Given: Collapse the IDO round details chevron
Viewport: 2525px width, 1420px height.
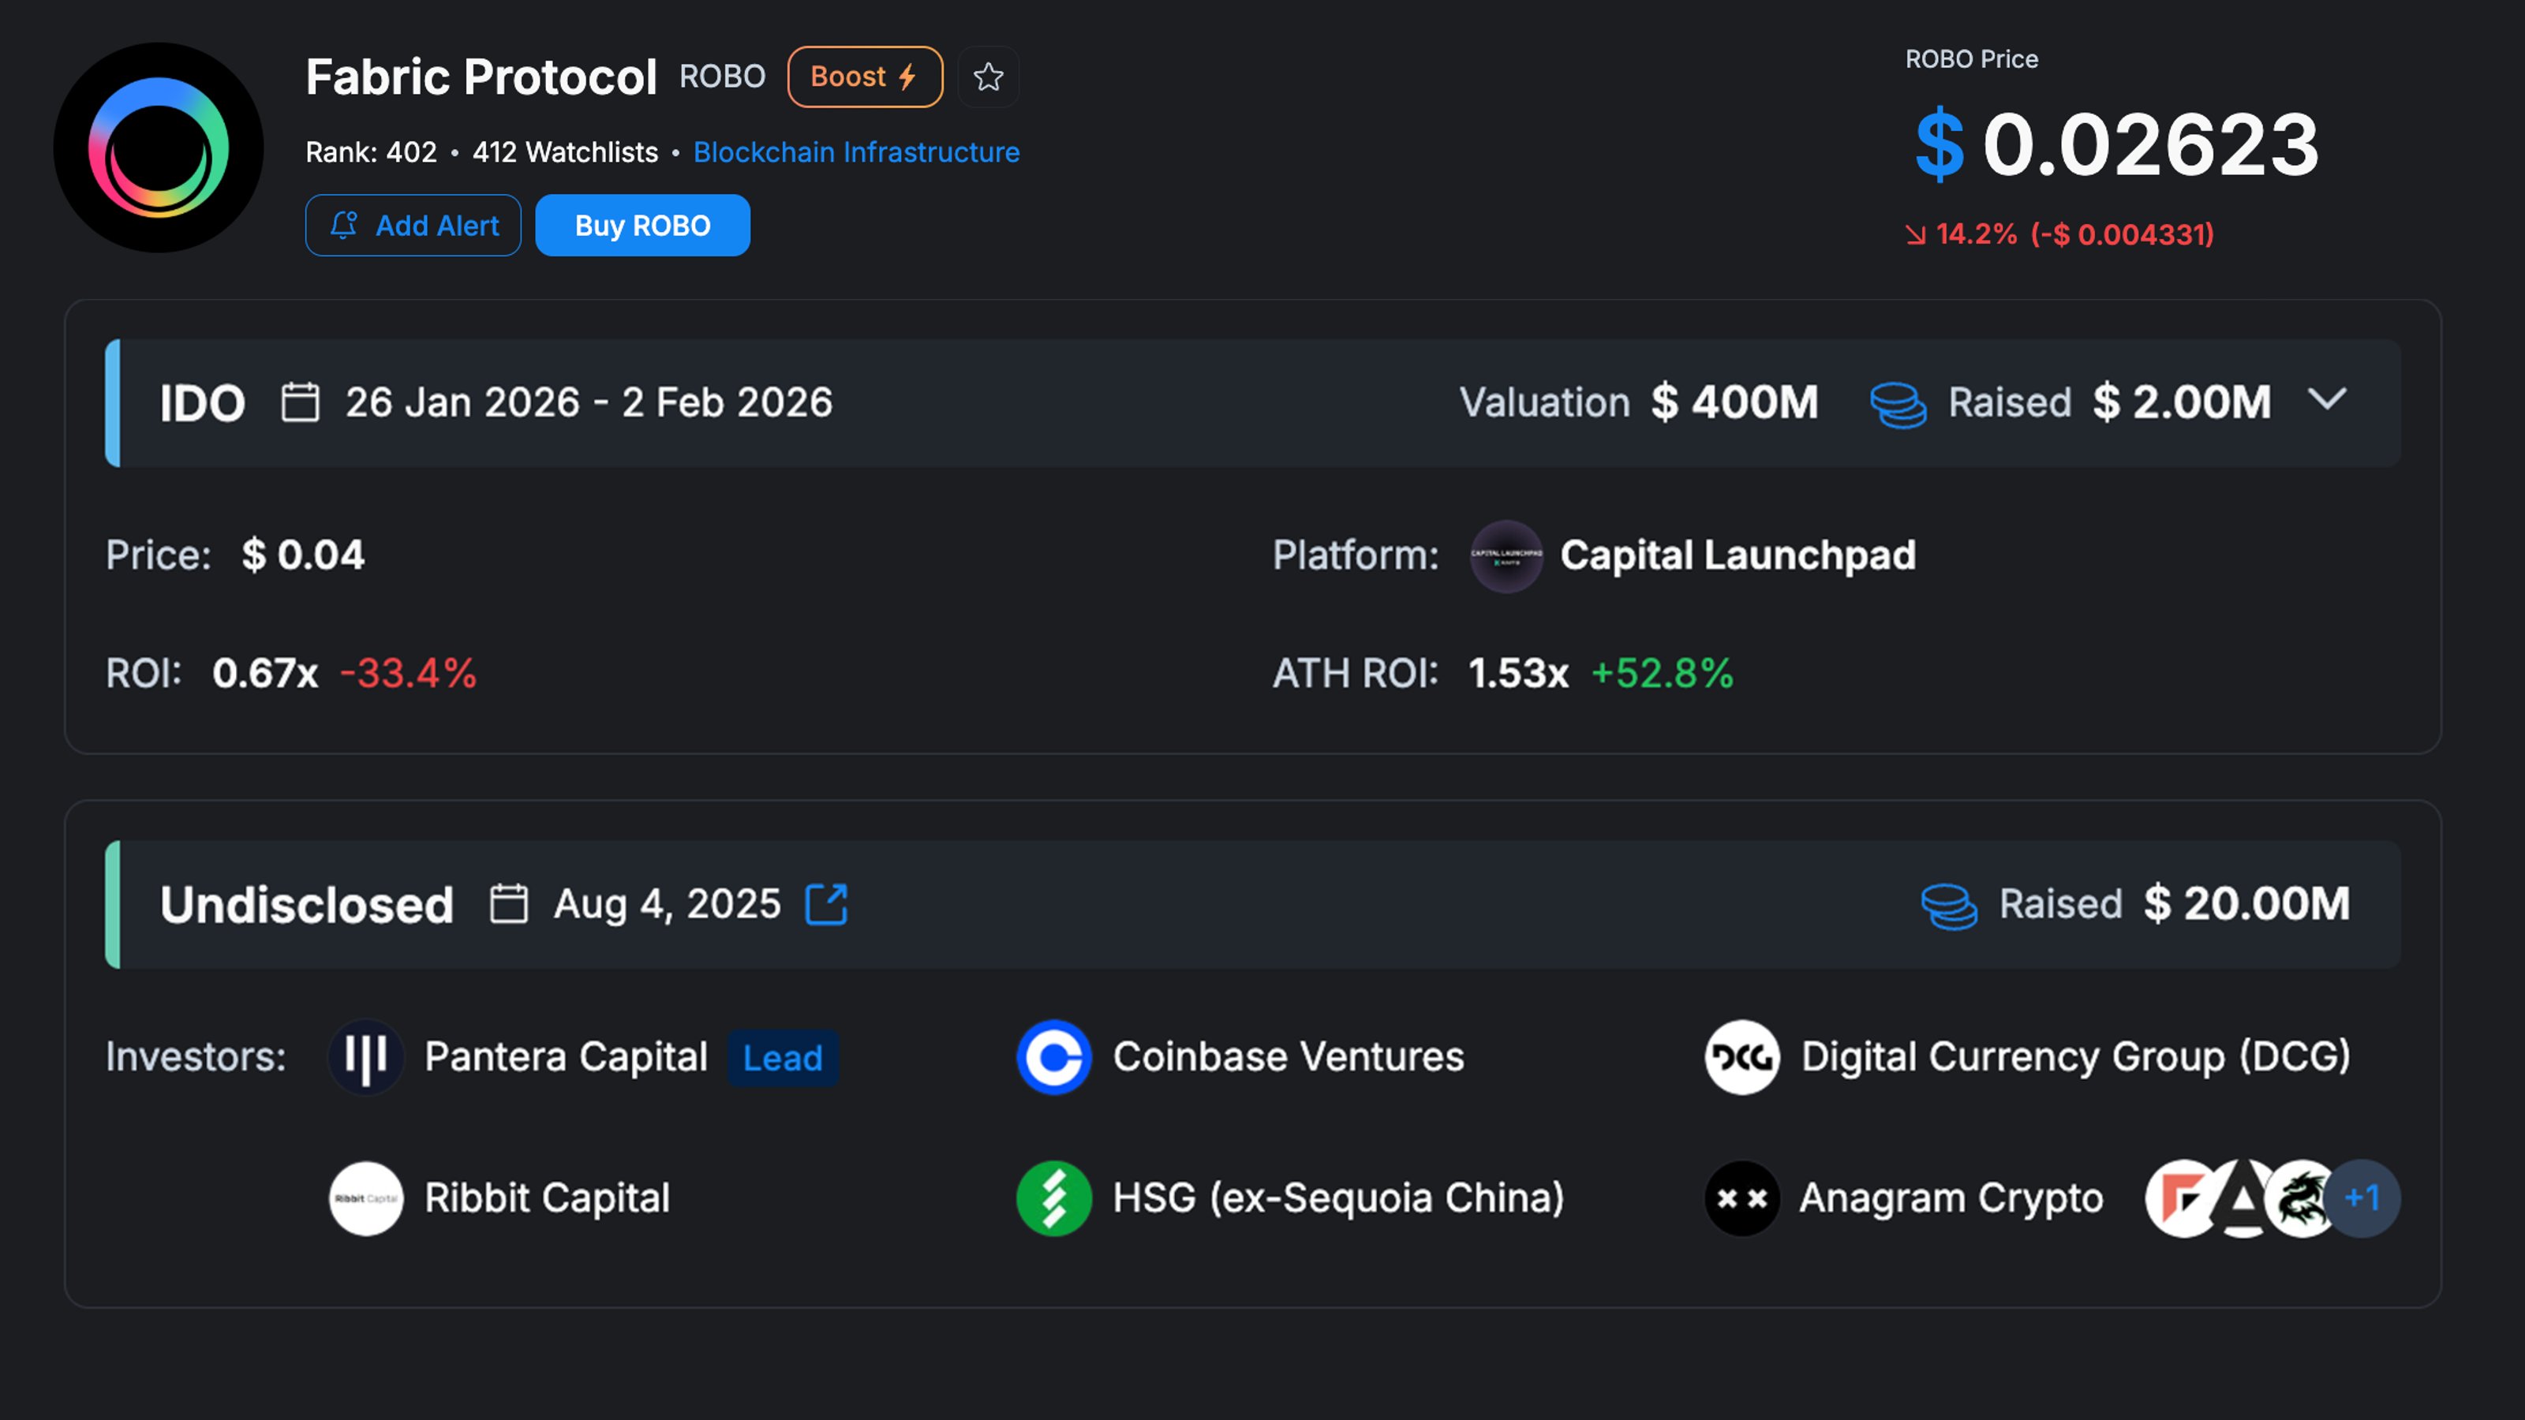Looking at the screenshot, I should (2327, 400).
